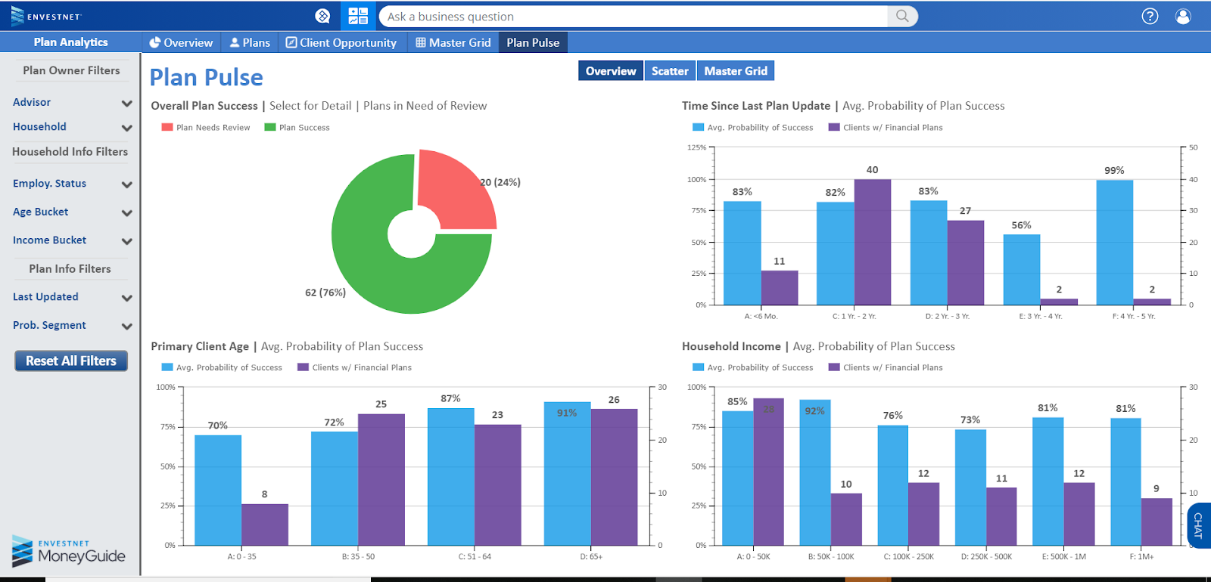Image resolution: width=1211 pixels, height=582 pixels.
Task: Click the "Select for Detail" text
Action: (310, 106)
